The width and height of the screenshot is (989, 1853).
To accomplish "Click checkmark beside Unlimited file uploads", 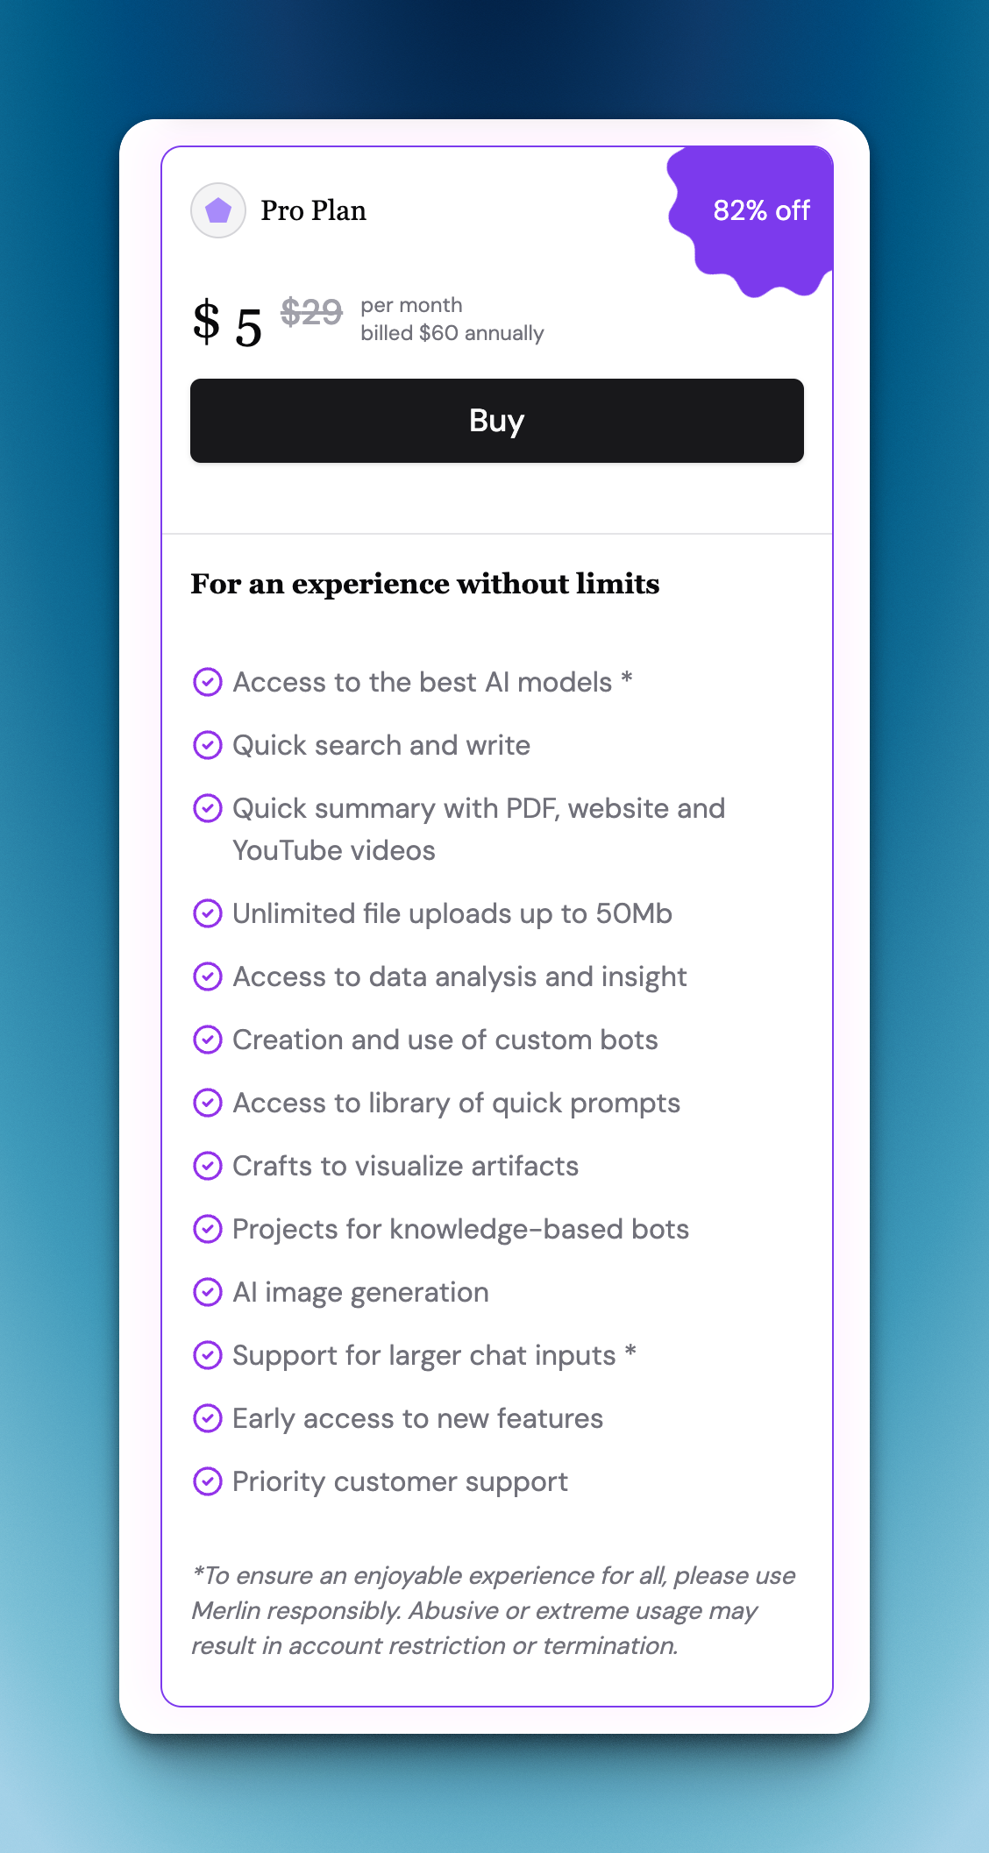I will point(208,913).
